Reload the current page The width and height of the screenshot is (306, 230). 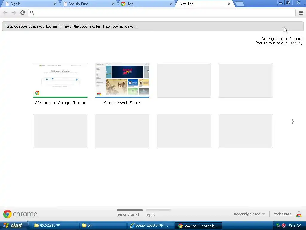pos(22,13)
